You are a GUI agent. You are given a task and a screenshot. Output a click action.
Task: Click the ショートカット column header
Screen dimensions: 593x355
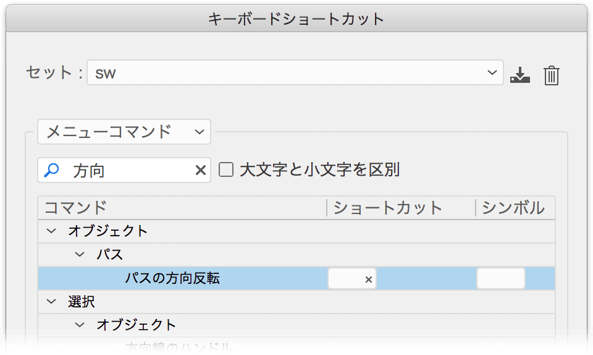(388, 208)
